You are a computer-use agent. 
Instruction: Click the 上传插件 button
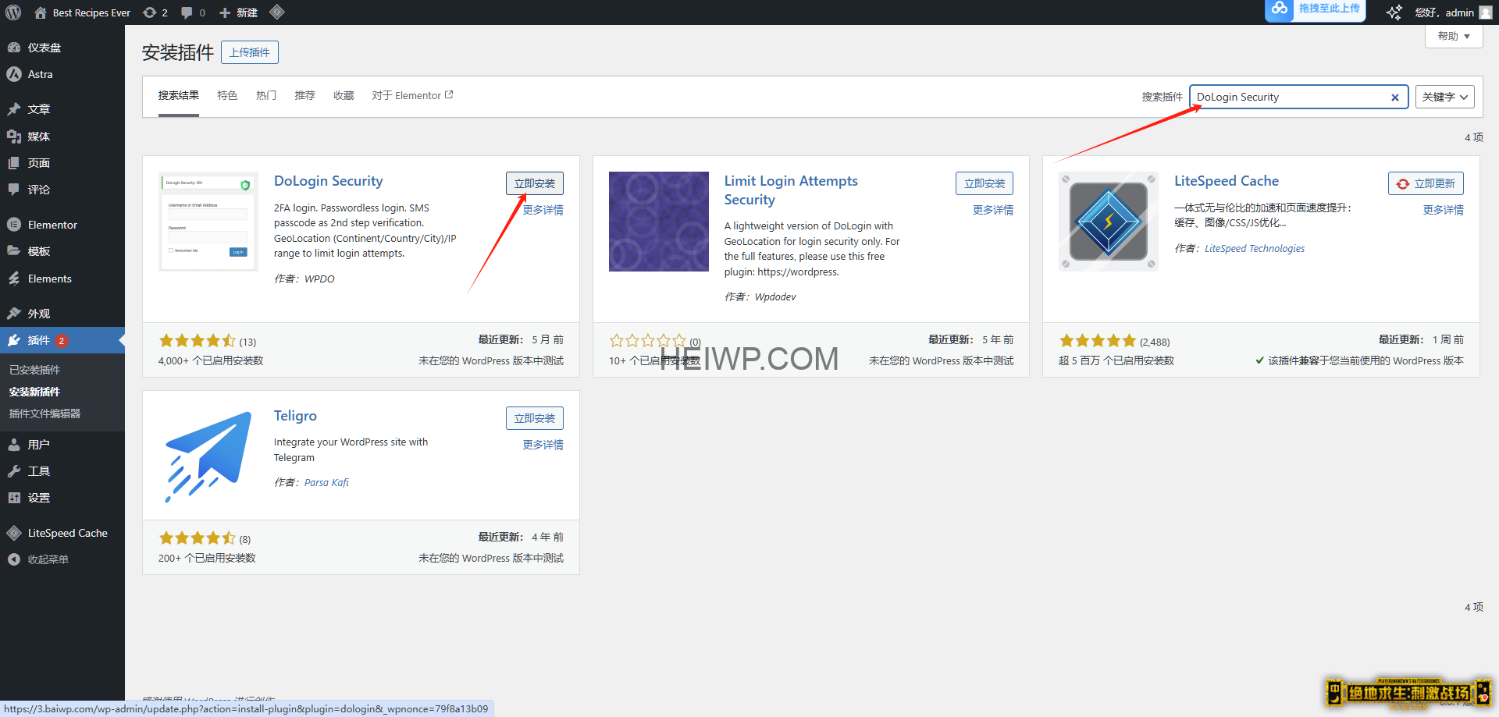click(x=250, y=52)
